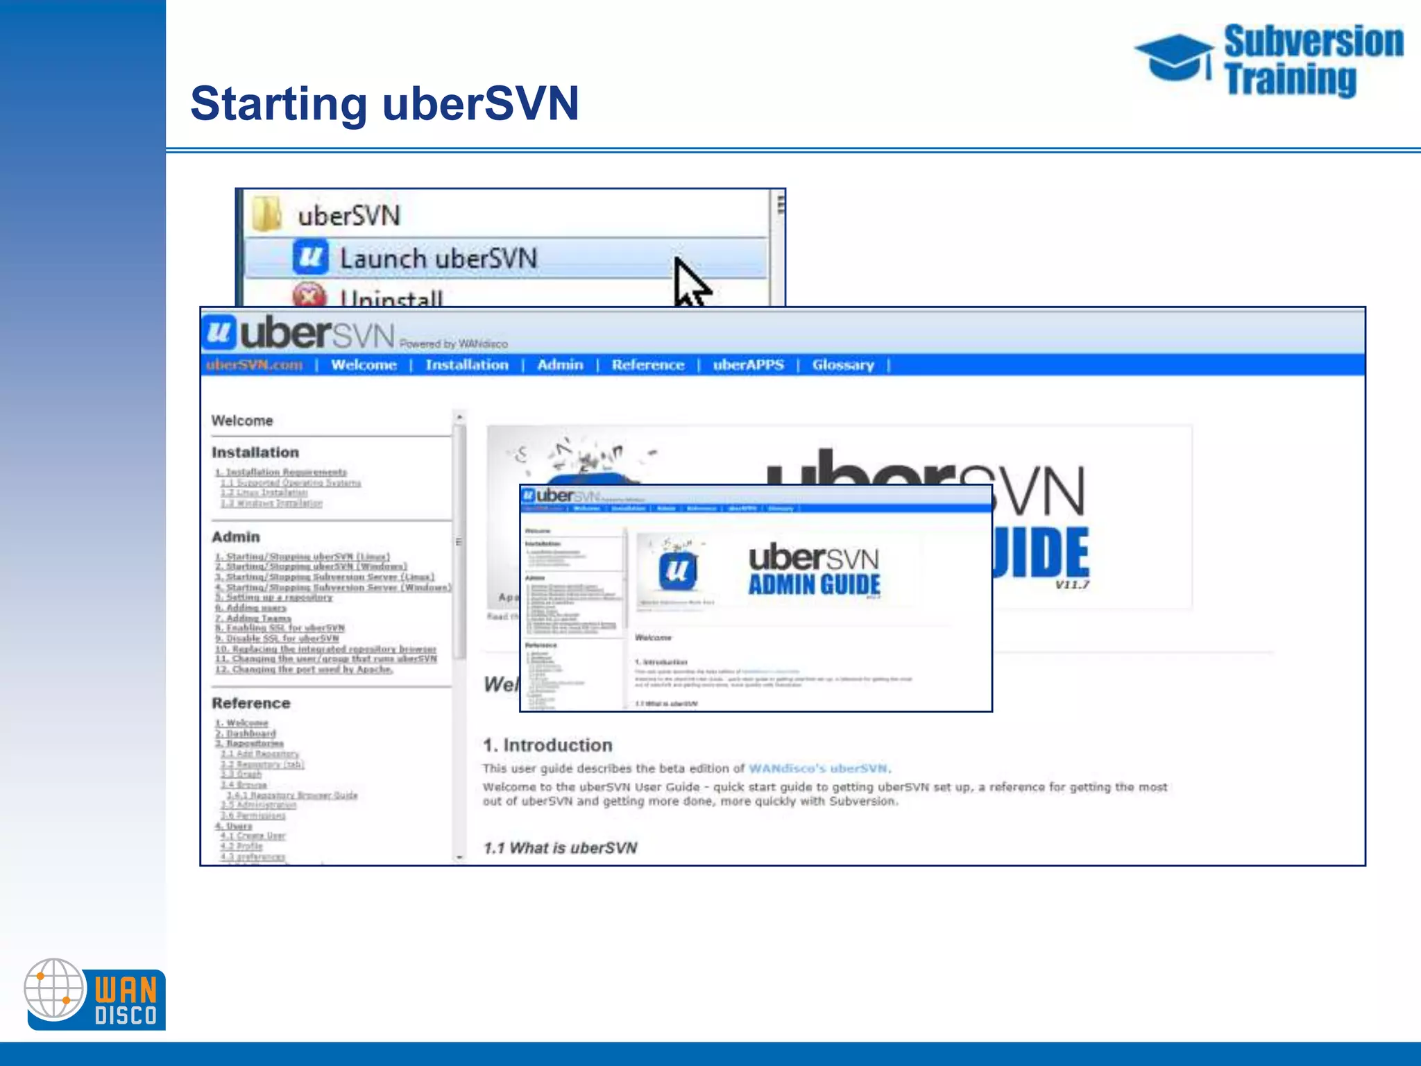Follow the WANdisco's uberSVN hyperlink

[818, 768]
